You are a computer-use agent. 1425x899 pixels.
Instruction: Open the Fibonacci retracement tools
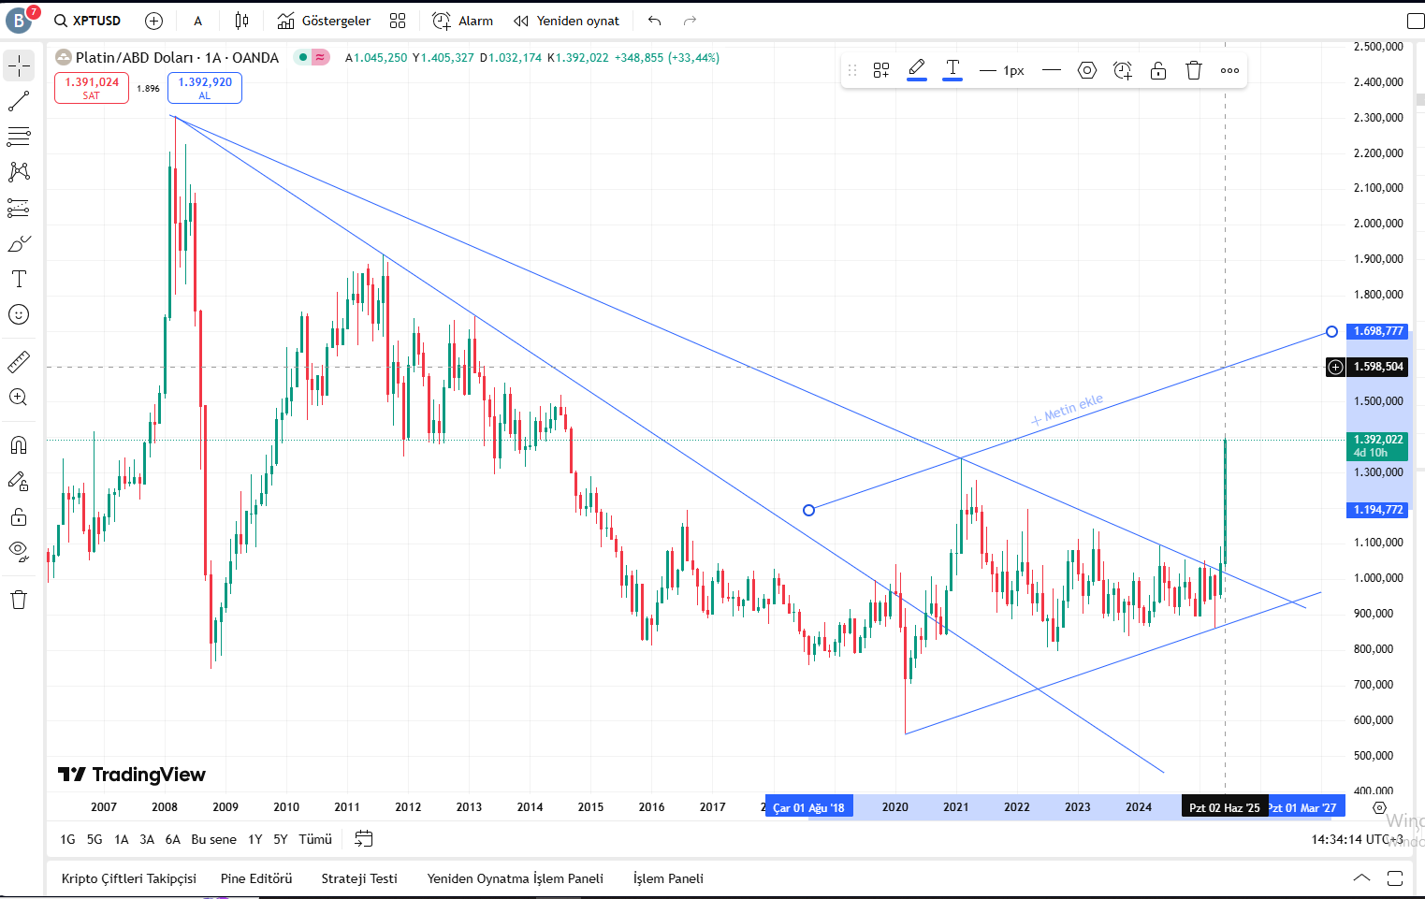coord(19,137)
